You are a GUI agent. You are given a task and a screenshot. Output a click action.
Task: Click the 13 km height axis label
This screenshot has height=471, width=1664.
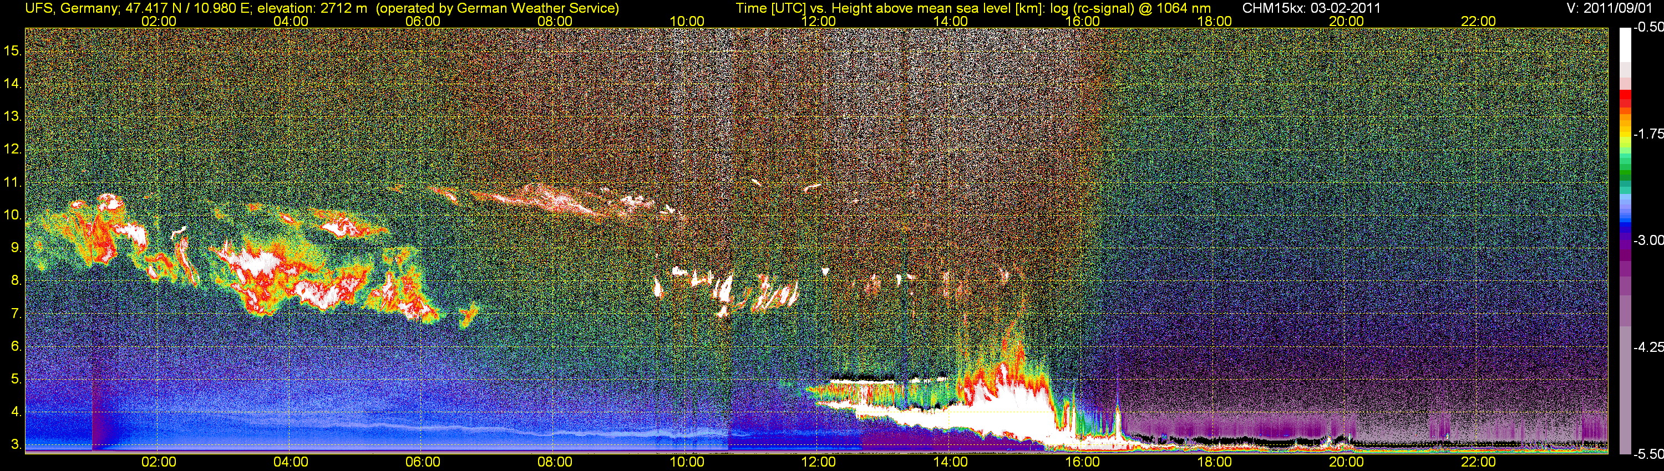(x=12, y=116)
